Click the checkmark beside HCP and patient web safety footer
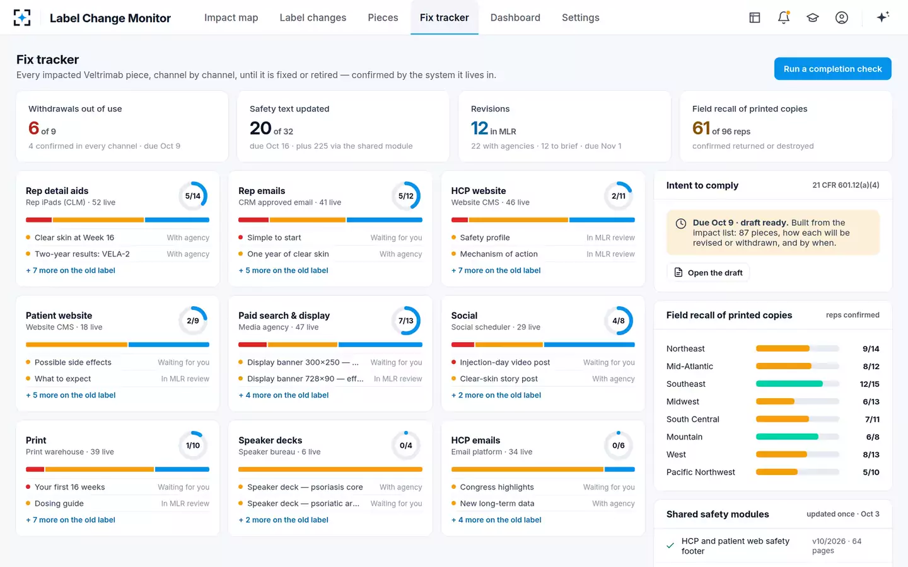This screenshot has height=567, width=908. 670,546
